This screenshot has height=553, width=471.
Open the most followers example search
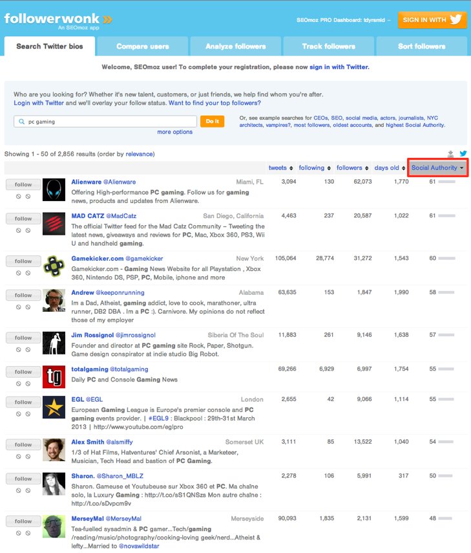click(x=312, y=125)
